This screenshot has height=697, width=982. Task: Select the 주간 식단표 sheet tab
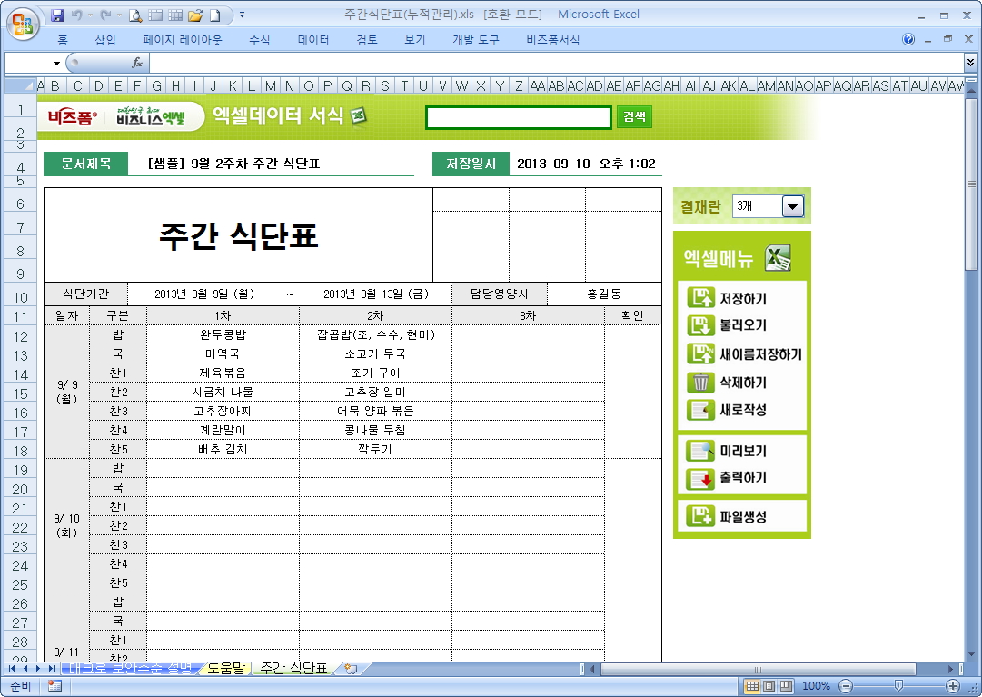[293, 668]
